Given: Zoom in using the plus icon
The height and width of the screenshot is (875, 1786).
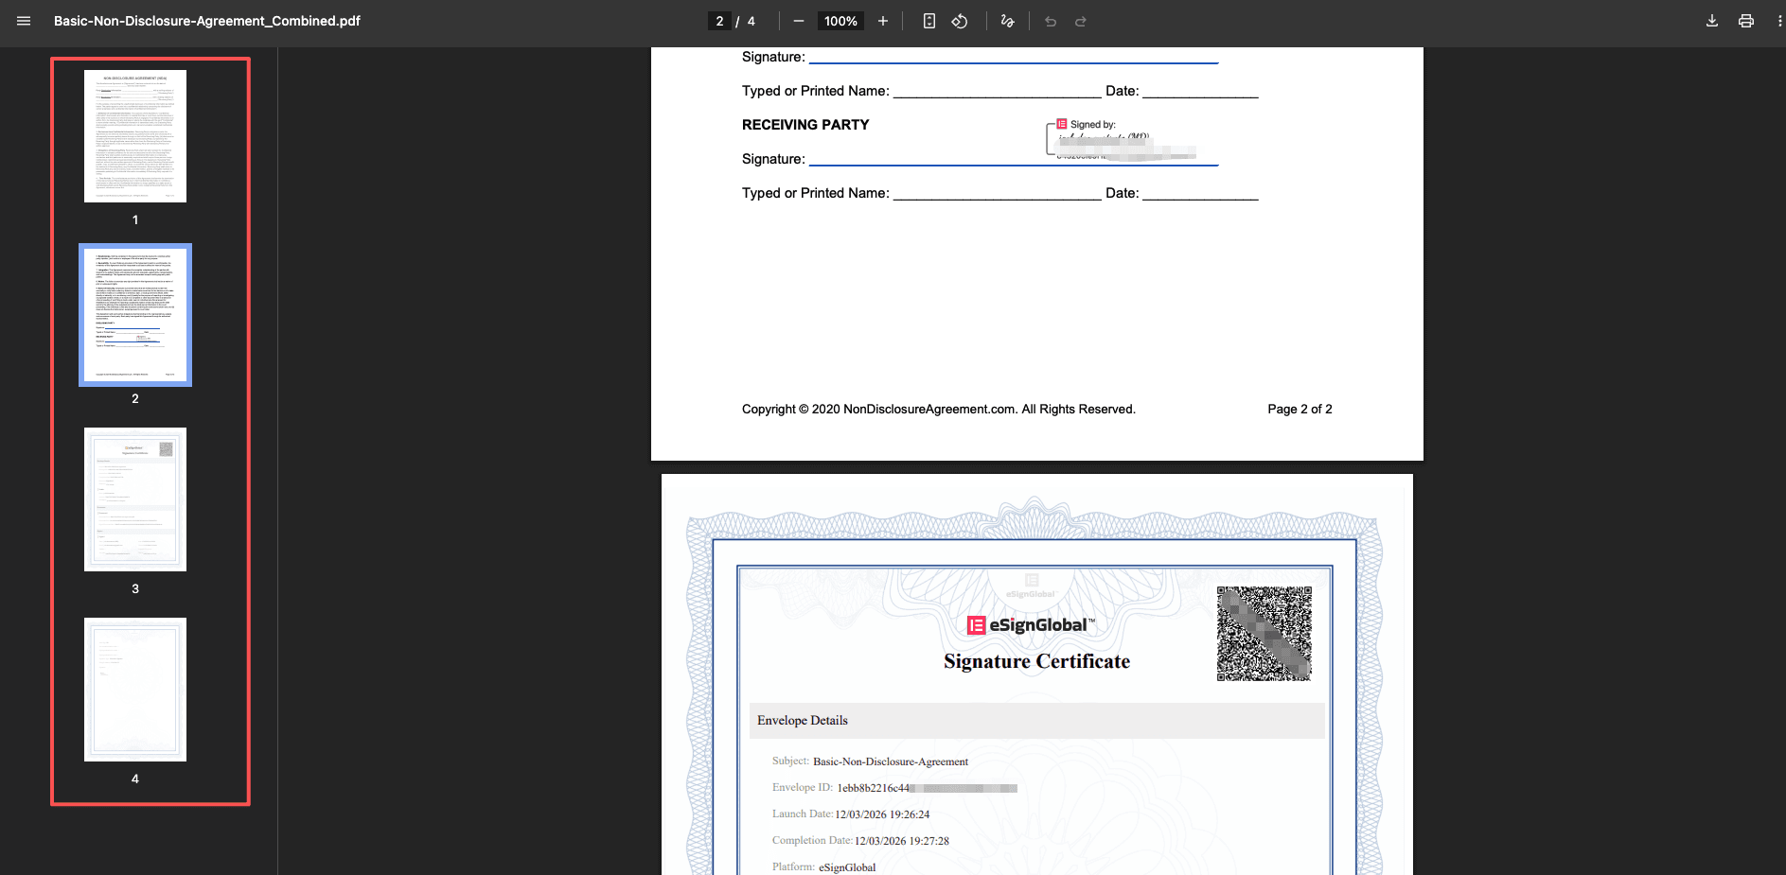Looking at the screenshot, I should pyautogui.click(x=882, y=21).
